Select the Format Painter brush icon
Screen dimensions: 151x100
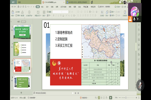22,12
